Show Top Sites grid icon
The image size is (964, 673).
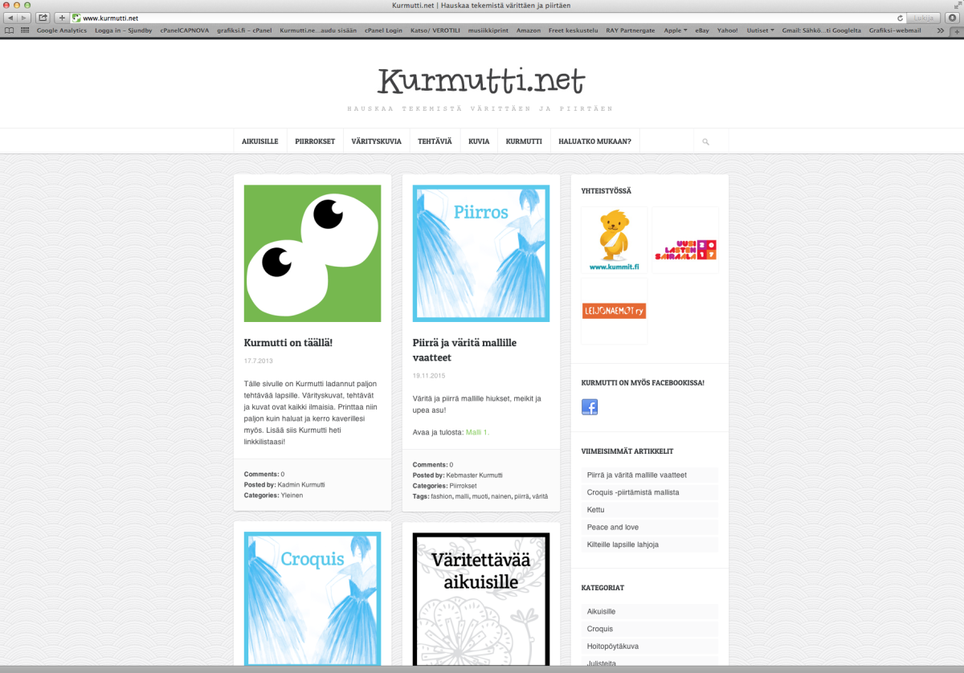[x=25, y=31]
